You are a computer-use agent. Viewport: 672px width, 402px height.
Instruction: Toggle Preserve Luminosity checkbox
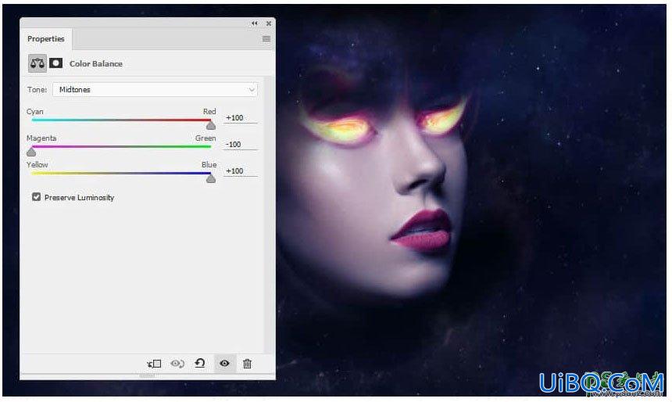[37, 197]
